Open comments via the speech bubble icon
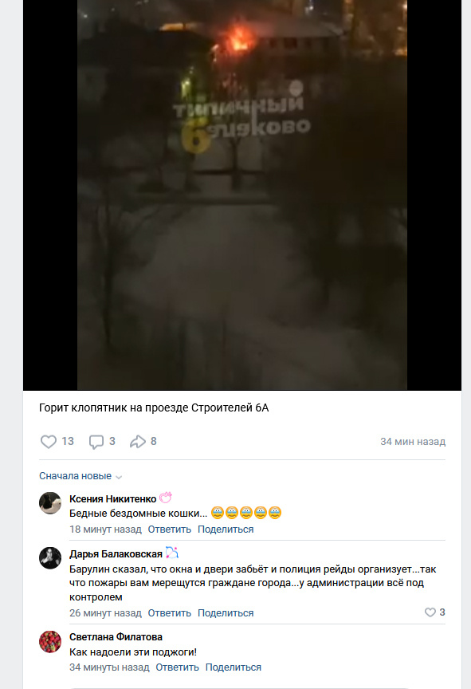 [x=96, y=441]
